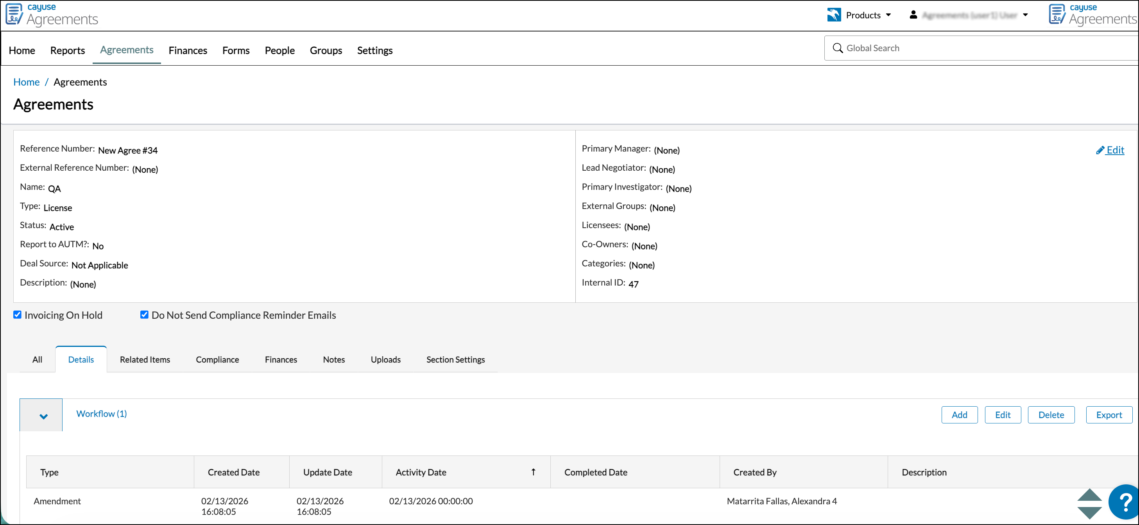Screen dimensions: 1139x525
Task: Open the Finances top menu
Action: click(x=188, y=50)
